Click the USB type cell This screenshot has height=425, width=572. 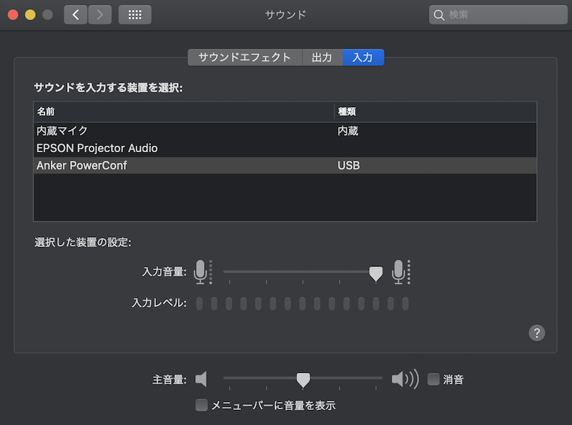click(x=349, y=166)
